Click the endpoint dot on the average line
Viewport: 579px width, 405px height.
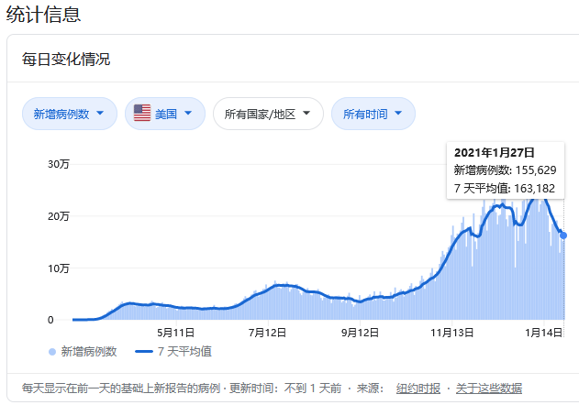(x=562, y=235)
